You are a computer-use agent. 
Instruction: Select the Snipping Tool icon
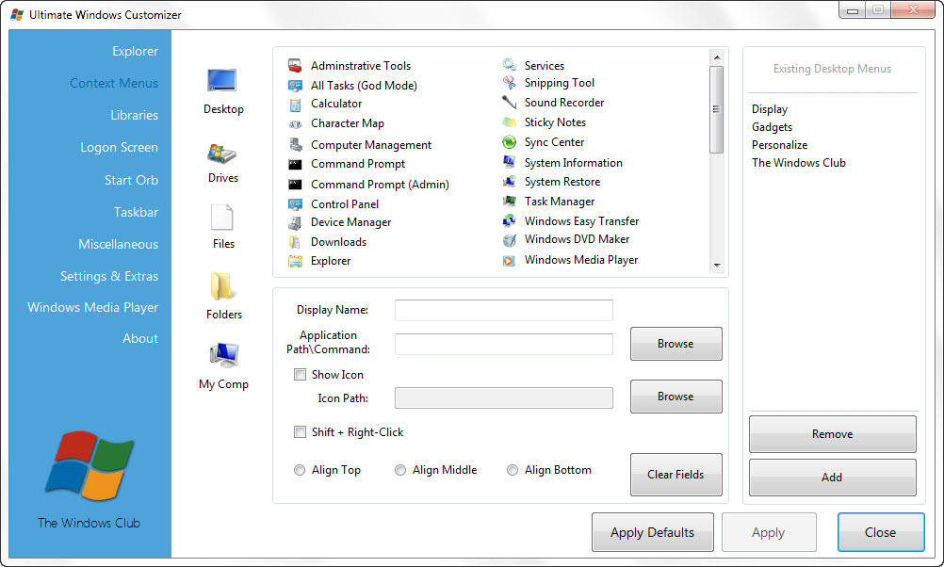coord(509,84)
